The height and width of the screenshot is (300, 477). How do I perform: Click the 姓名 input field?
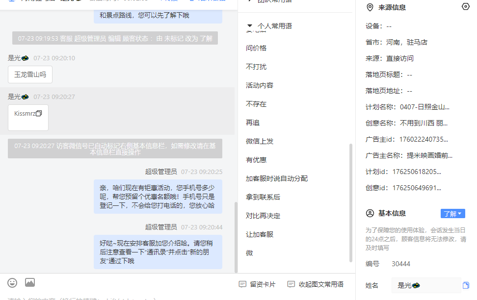pyautogui.click(x=426, y=285)
